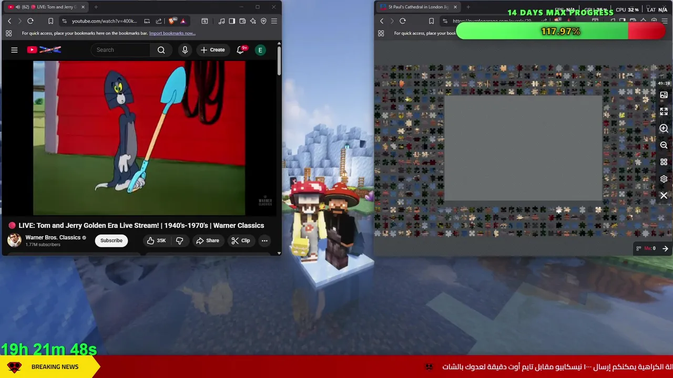Dislike the Tom and Jerry live stream

(179, 240)
